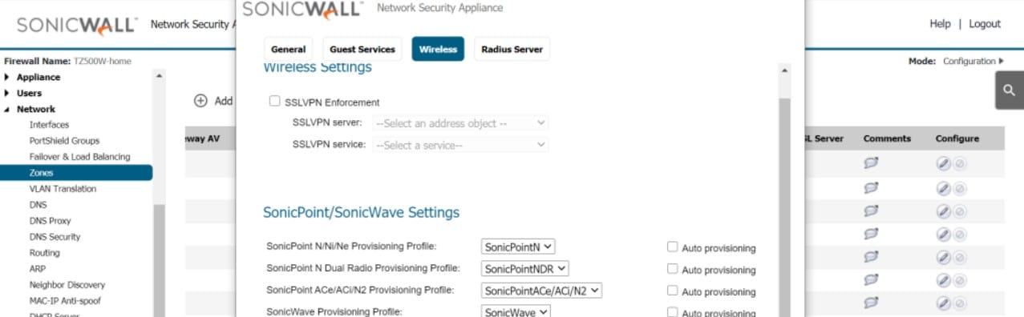Open DNS Security page
The width and height of the screenshot is (1024, 317).
point(55,237)
